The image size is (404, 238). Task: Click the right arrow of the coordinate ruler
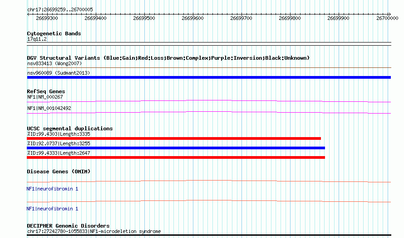(389, 14)
